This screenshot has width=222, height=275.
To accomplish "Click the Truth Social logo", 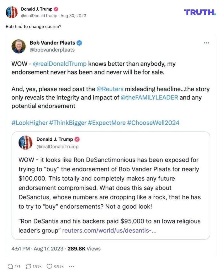I will (200, 12).
